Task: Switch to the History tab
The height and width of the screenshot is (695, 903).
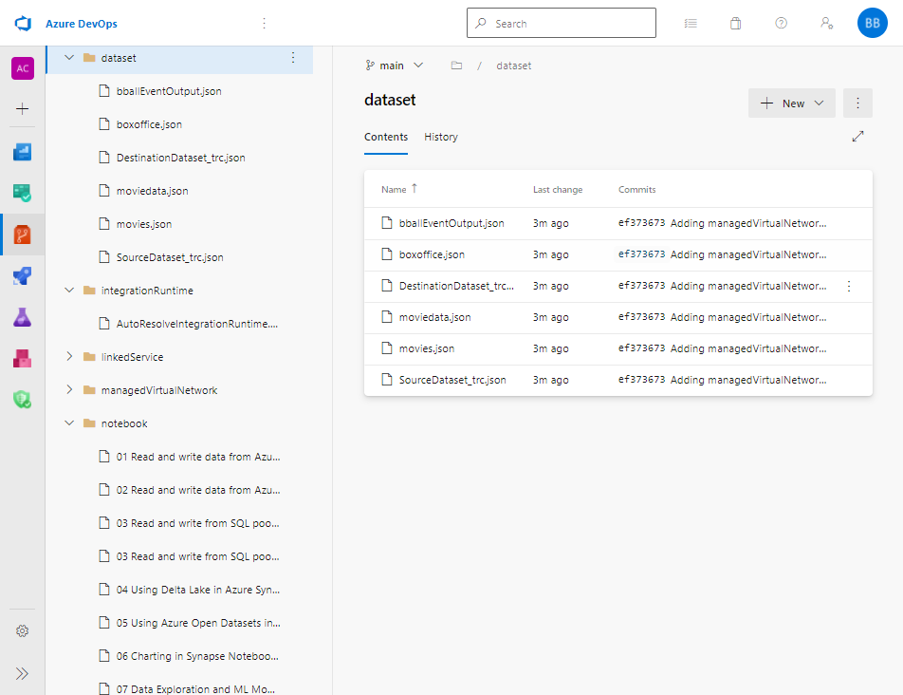Action: 441,137
